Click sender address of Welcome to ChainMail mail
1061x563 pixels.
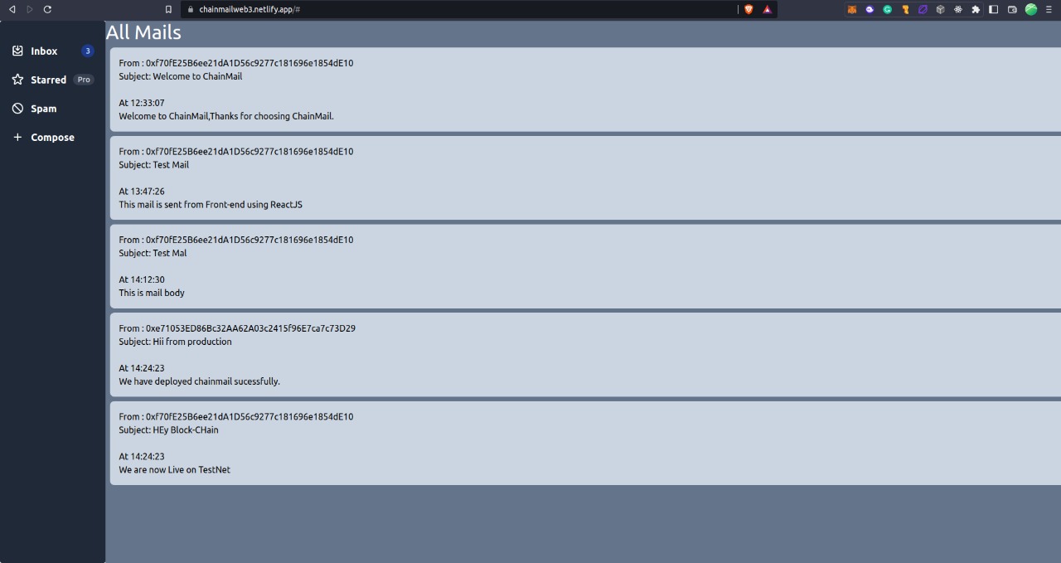coord(250,63)
